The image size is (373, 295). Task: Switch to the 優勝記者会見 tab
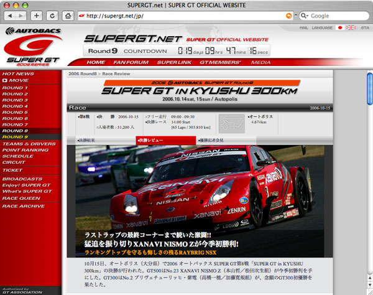226,141
